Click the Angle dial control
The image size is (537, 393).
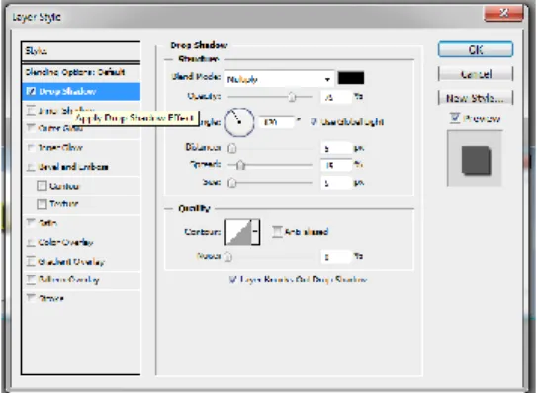239,122
